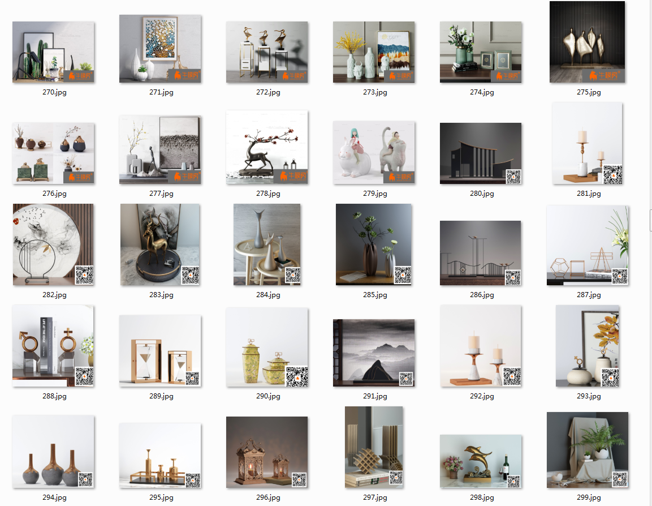Select the cactus thumbnail 270.jpg
This screenshot has height=506, width=652.
point(53,52)
